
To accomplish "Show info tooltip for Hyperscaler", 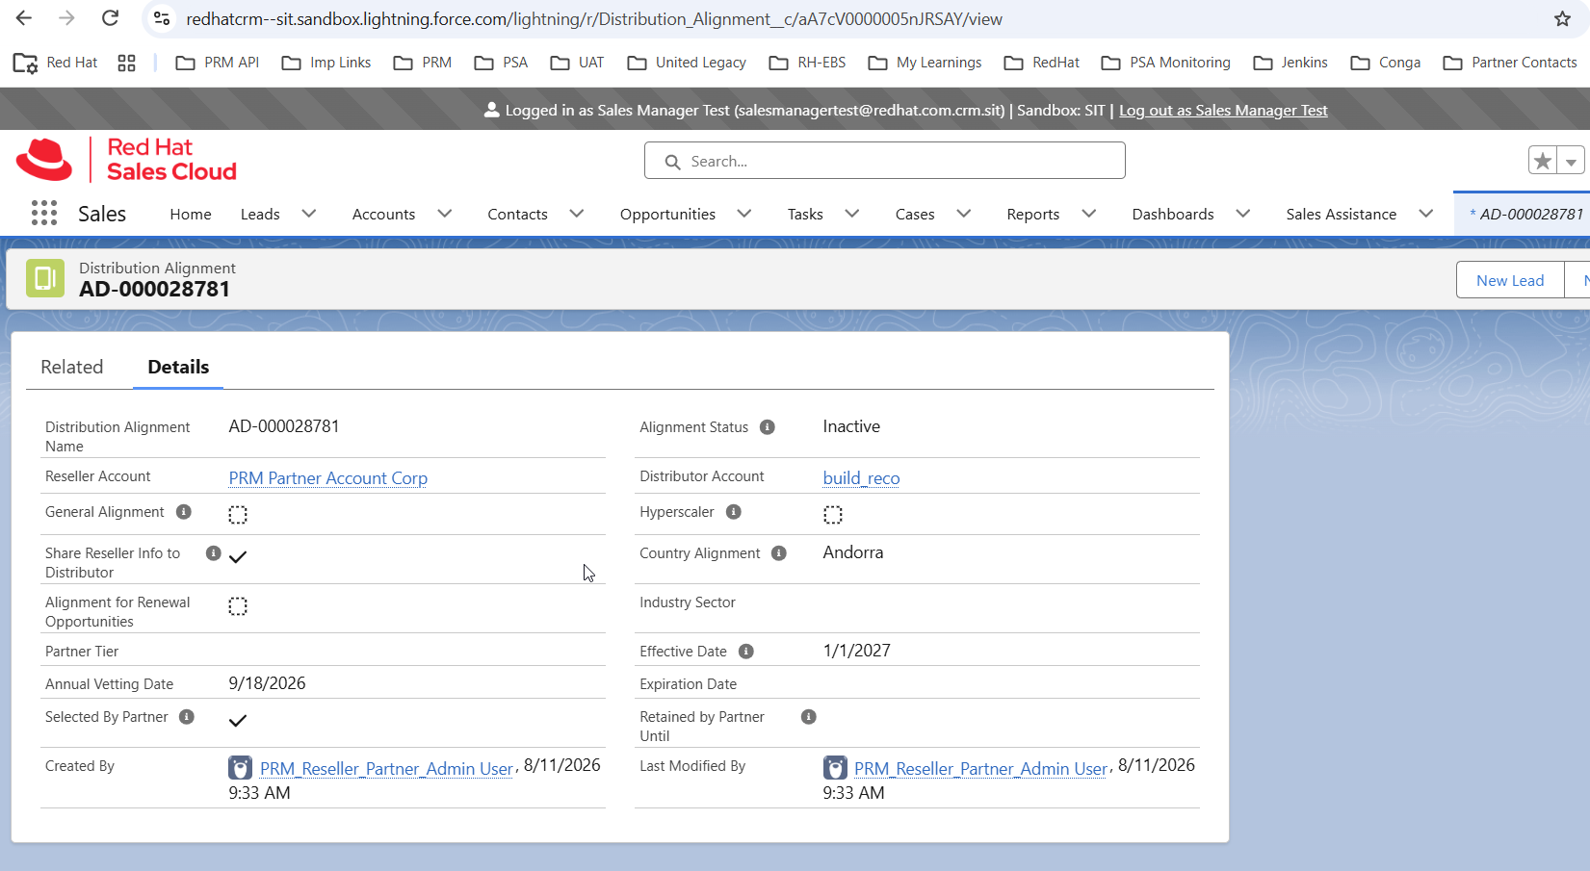I will (x=734, y=512).
